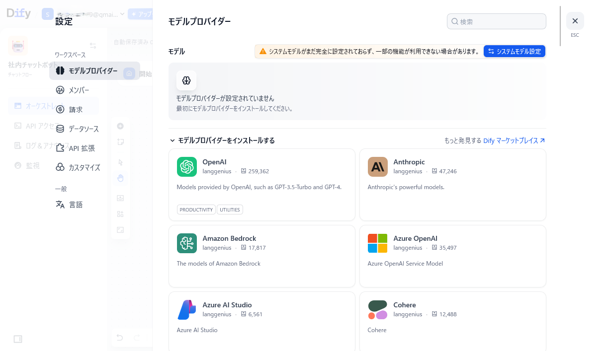Click the Anthropic install count 47,246
The width and height of the screenshot is (603, 351).
coord(448,171)
